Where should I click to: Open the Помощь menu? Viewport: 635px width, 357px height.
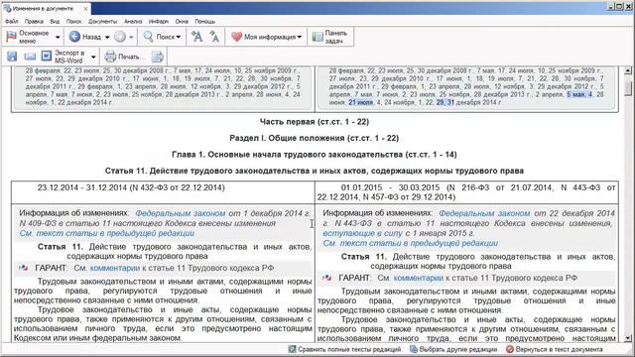tap(205, 22)
